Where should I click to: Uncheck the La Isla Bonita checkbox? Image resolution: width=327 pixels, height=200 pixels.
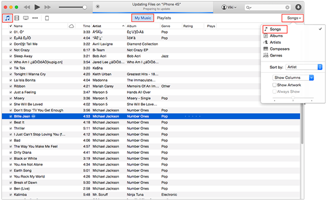[x=10, y=80]
